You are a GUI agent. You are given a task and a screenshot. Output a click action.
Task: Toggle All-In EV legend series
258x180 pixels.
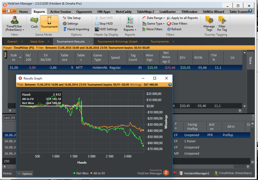(98, 173)
